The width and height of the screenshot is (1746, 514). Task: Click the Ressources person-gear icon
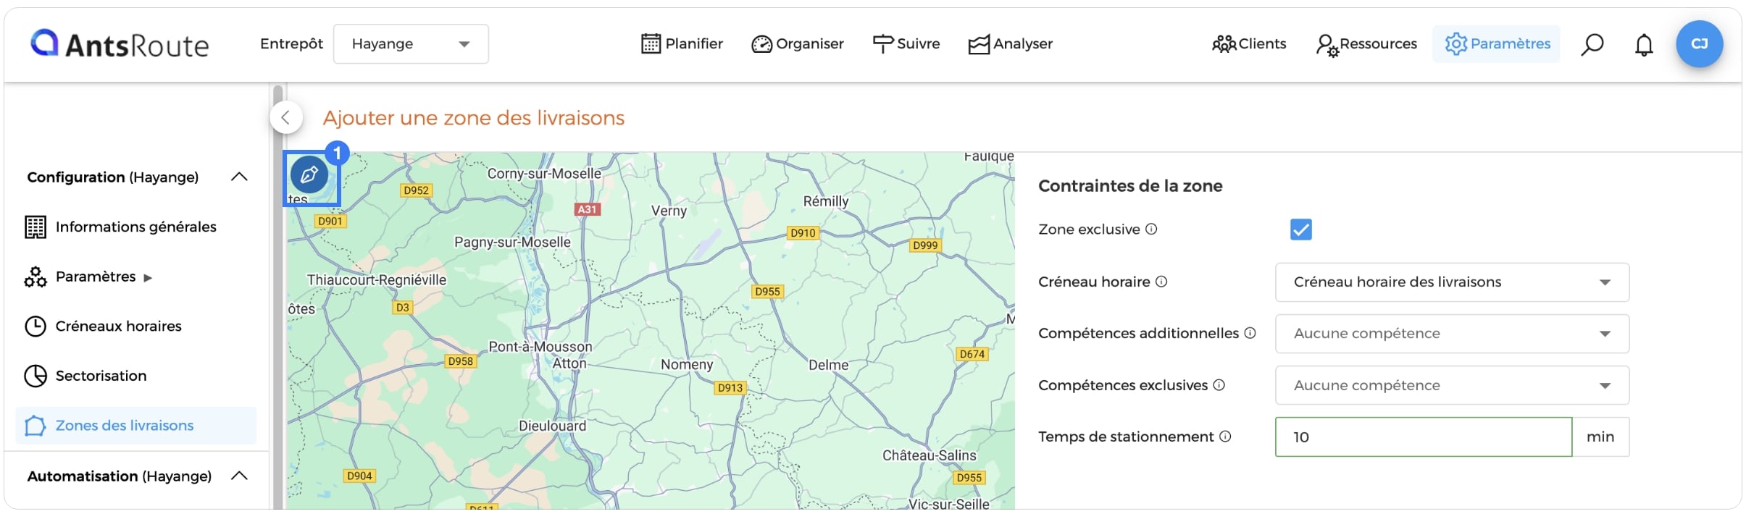(1327, 46)
